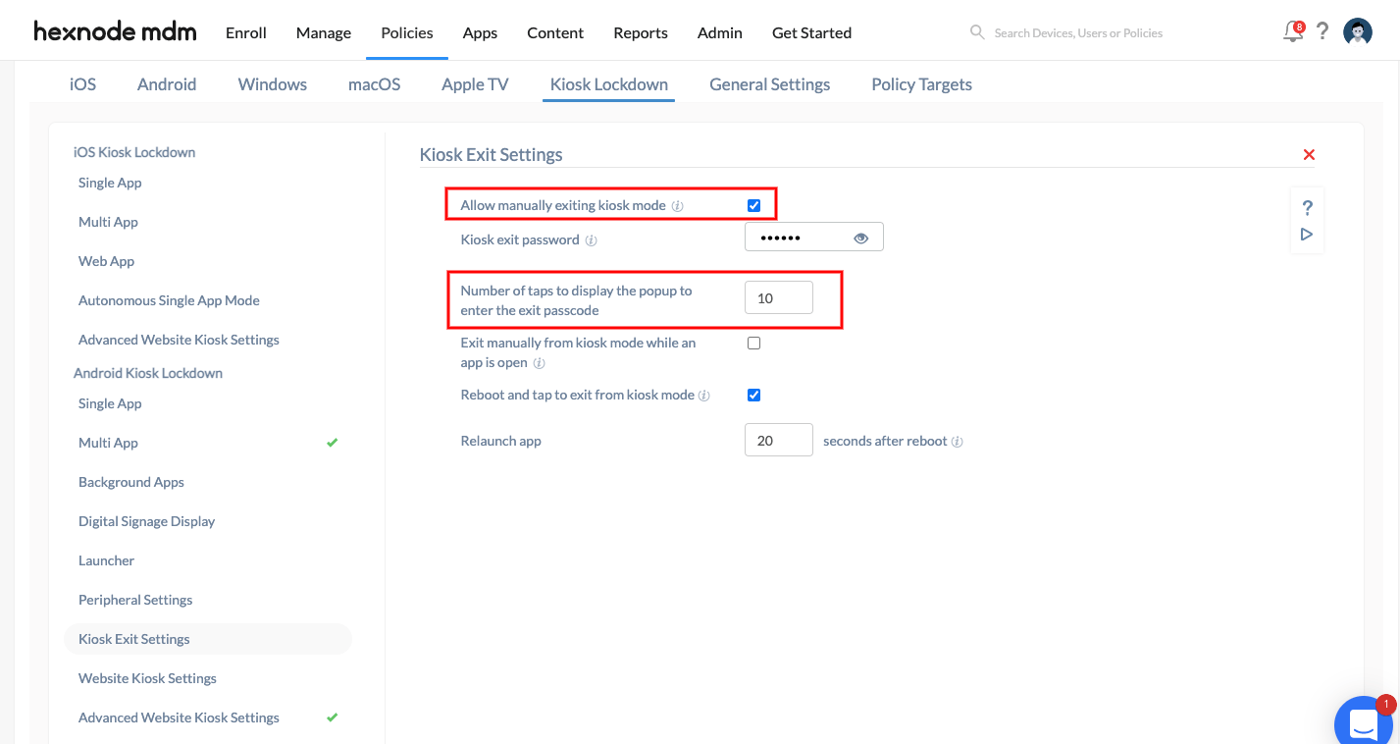Select Peripheral Settings in the sidebar
The height and width of the screenshot is (744, 1400).
[135, 600]
